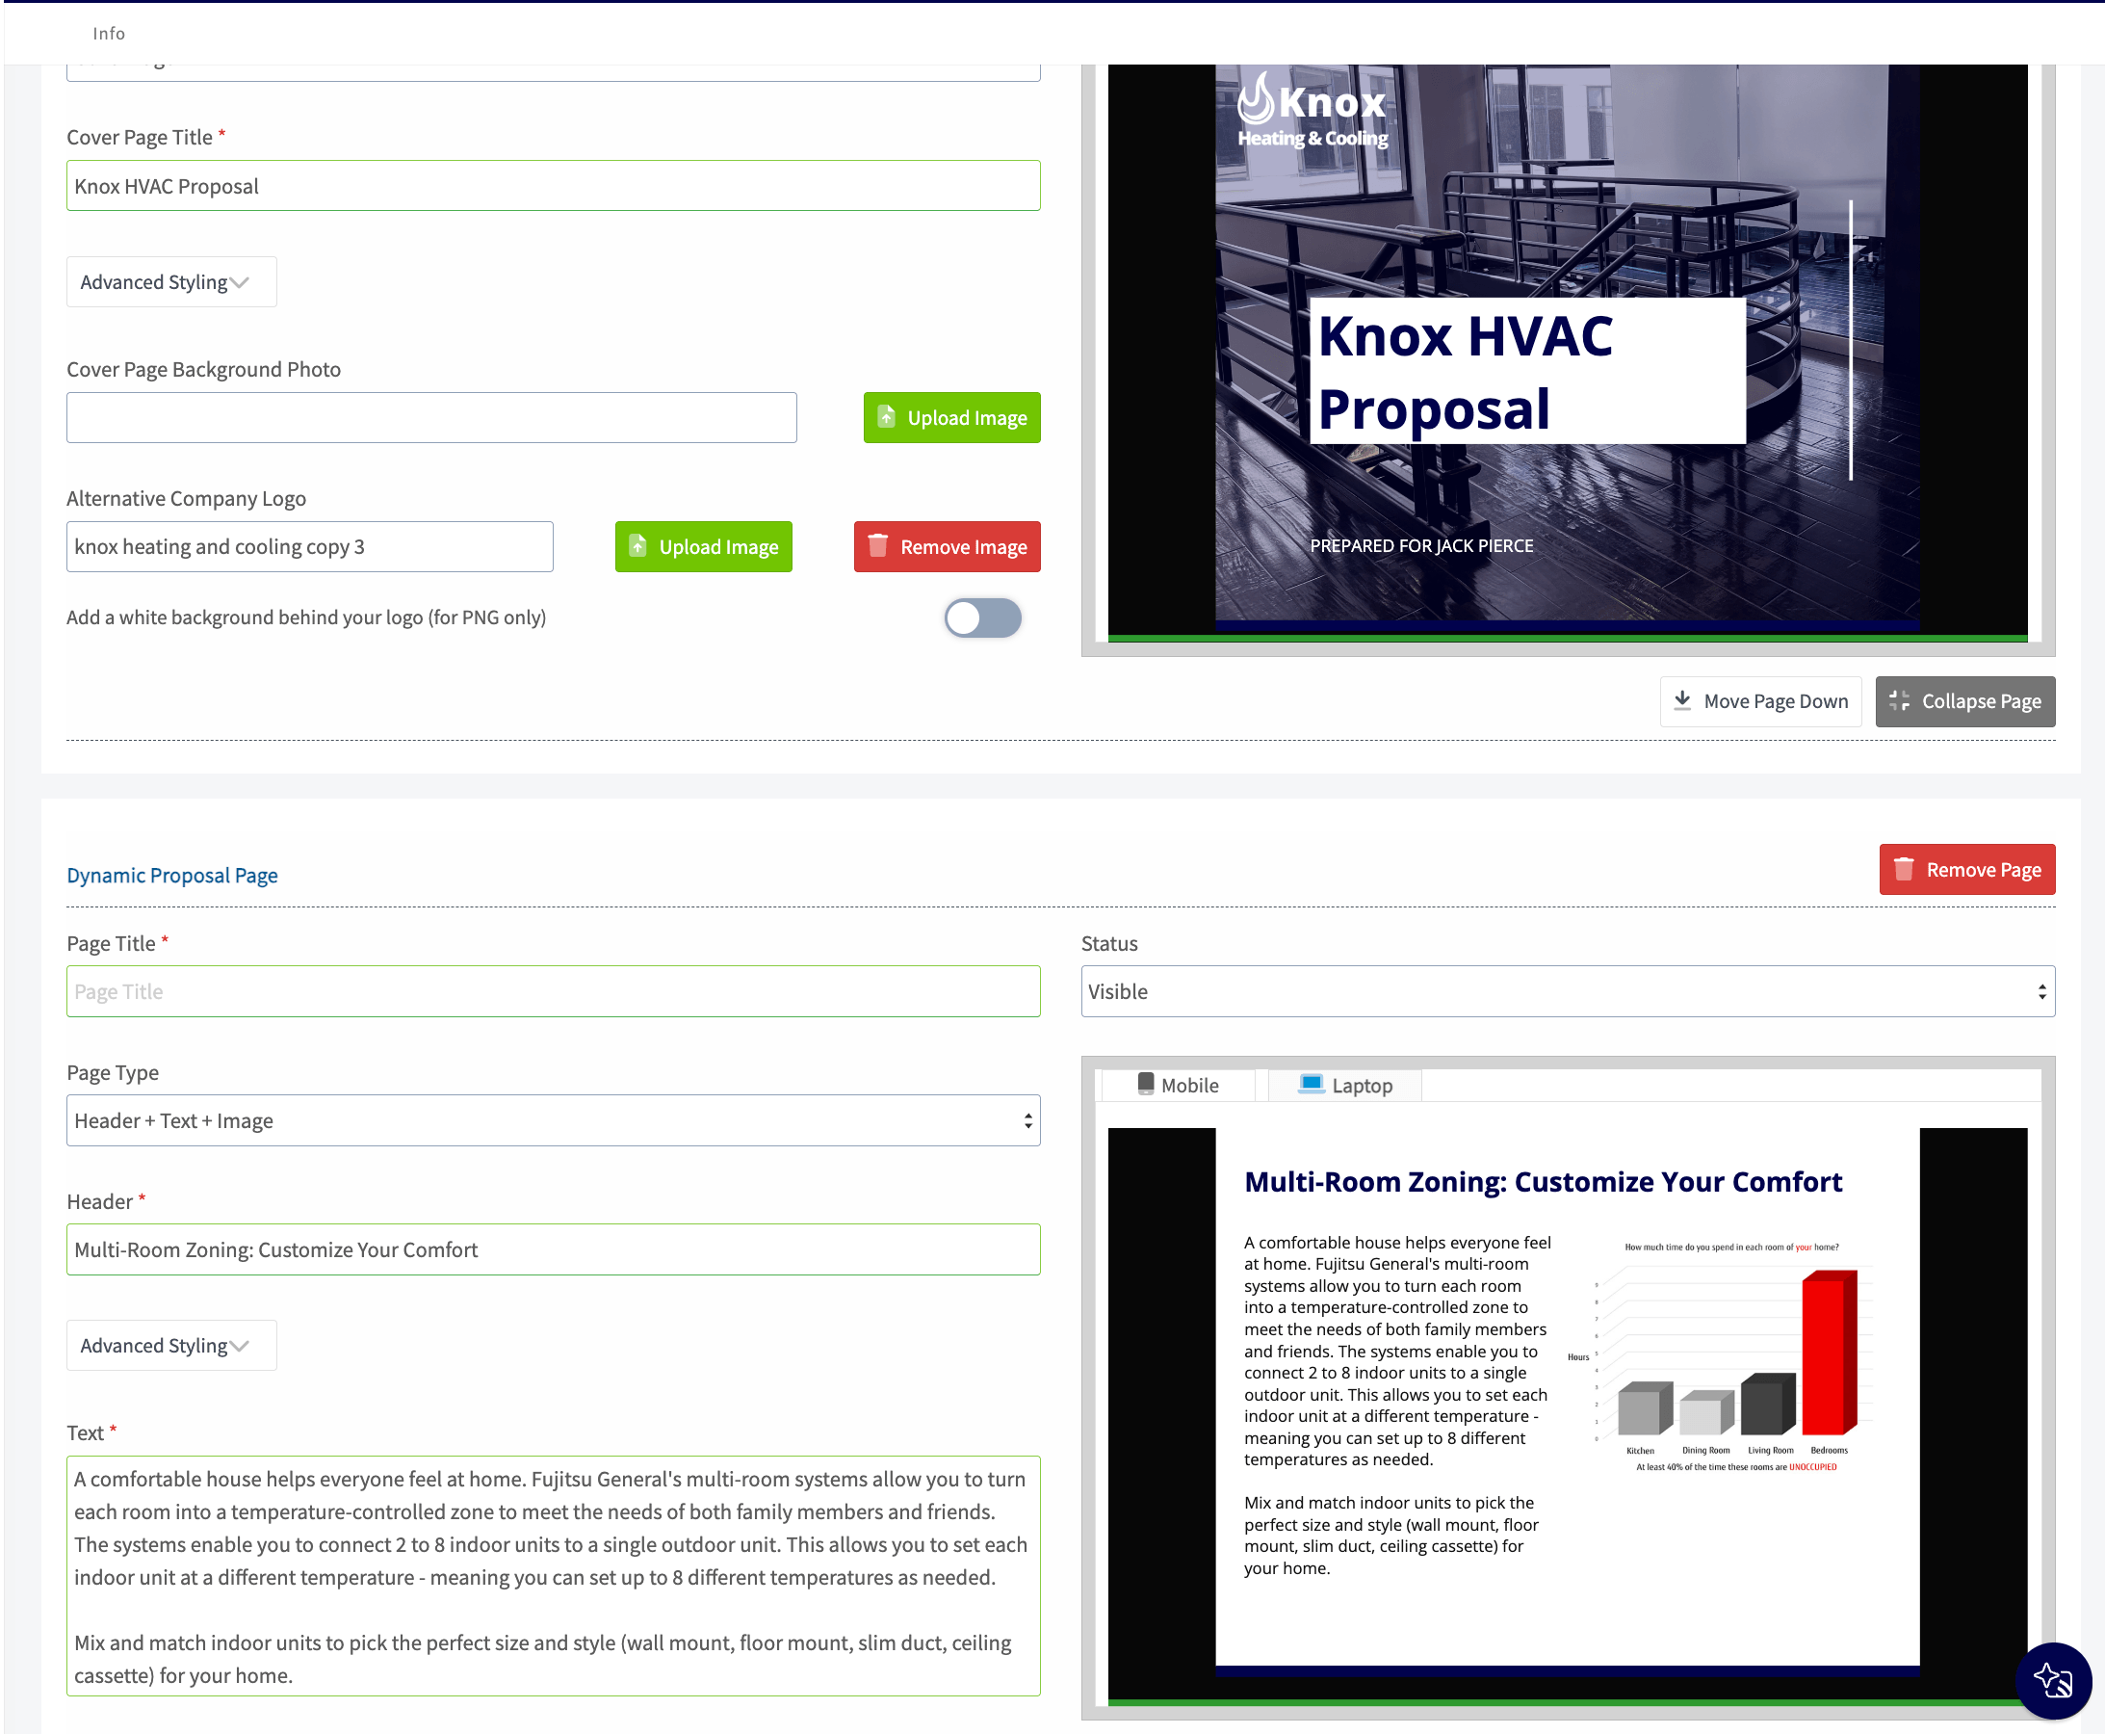Click the trash icon in Remove Page

click(1904, 869)
